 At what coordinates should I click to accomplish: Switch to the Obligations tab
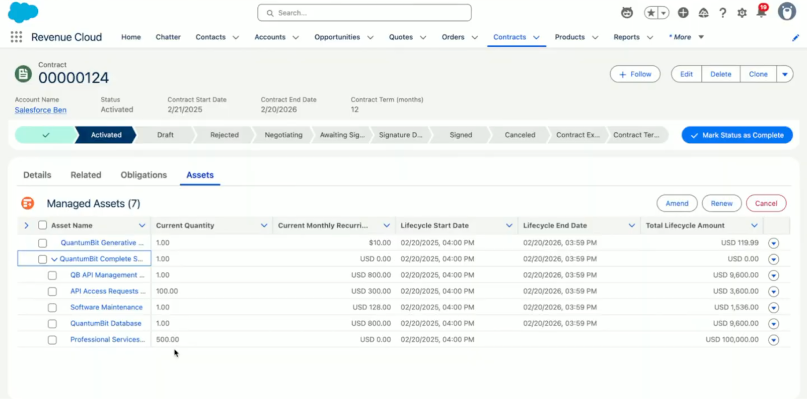click(x=144, y=175)
